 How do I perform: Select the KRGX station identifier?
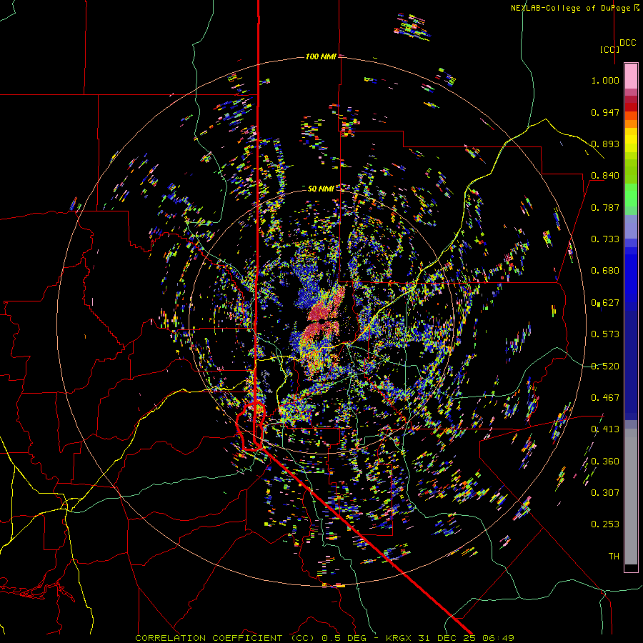click(x=400, y=638)
